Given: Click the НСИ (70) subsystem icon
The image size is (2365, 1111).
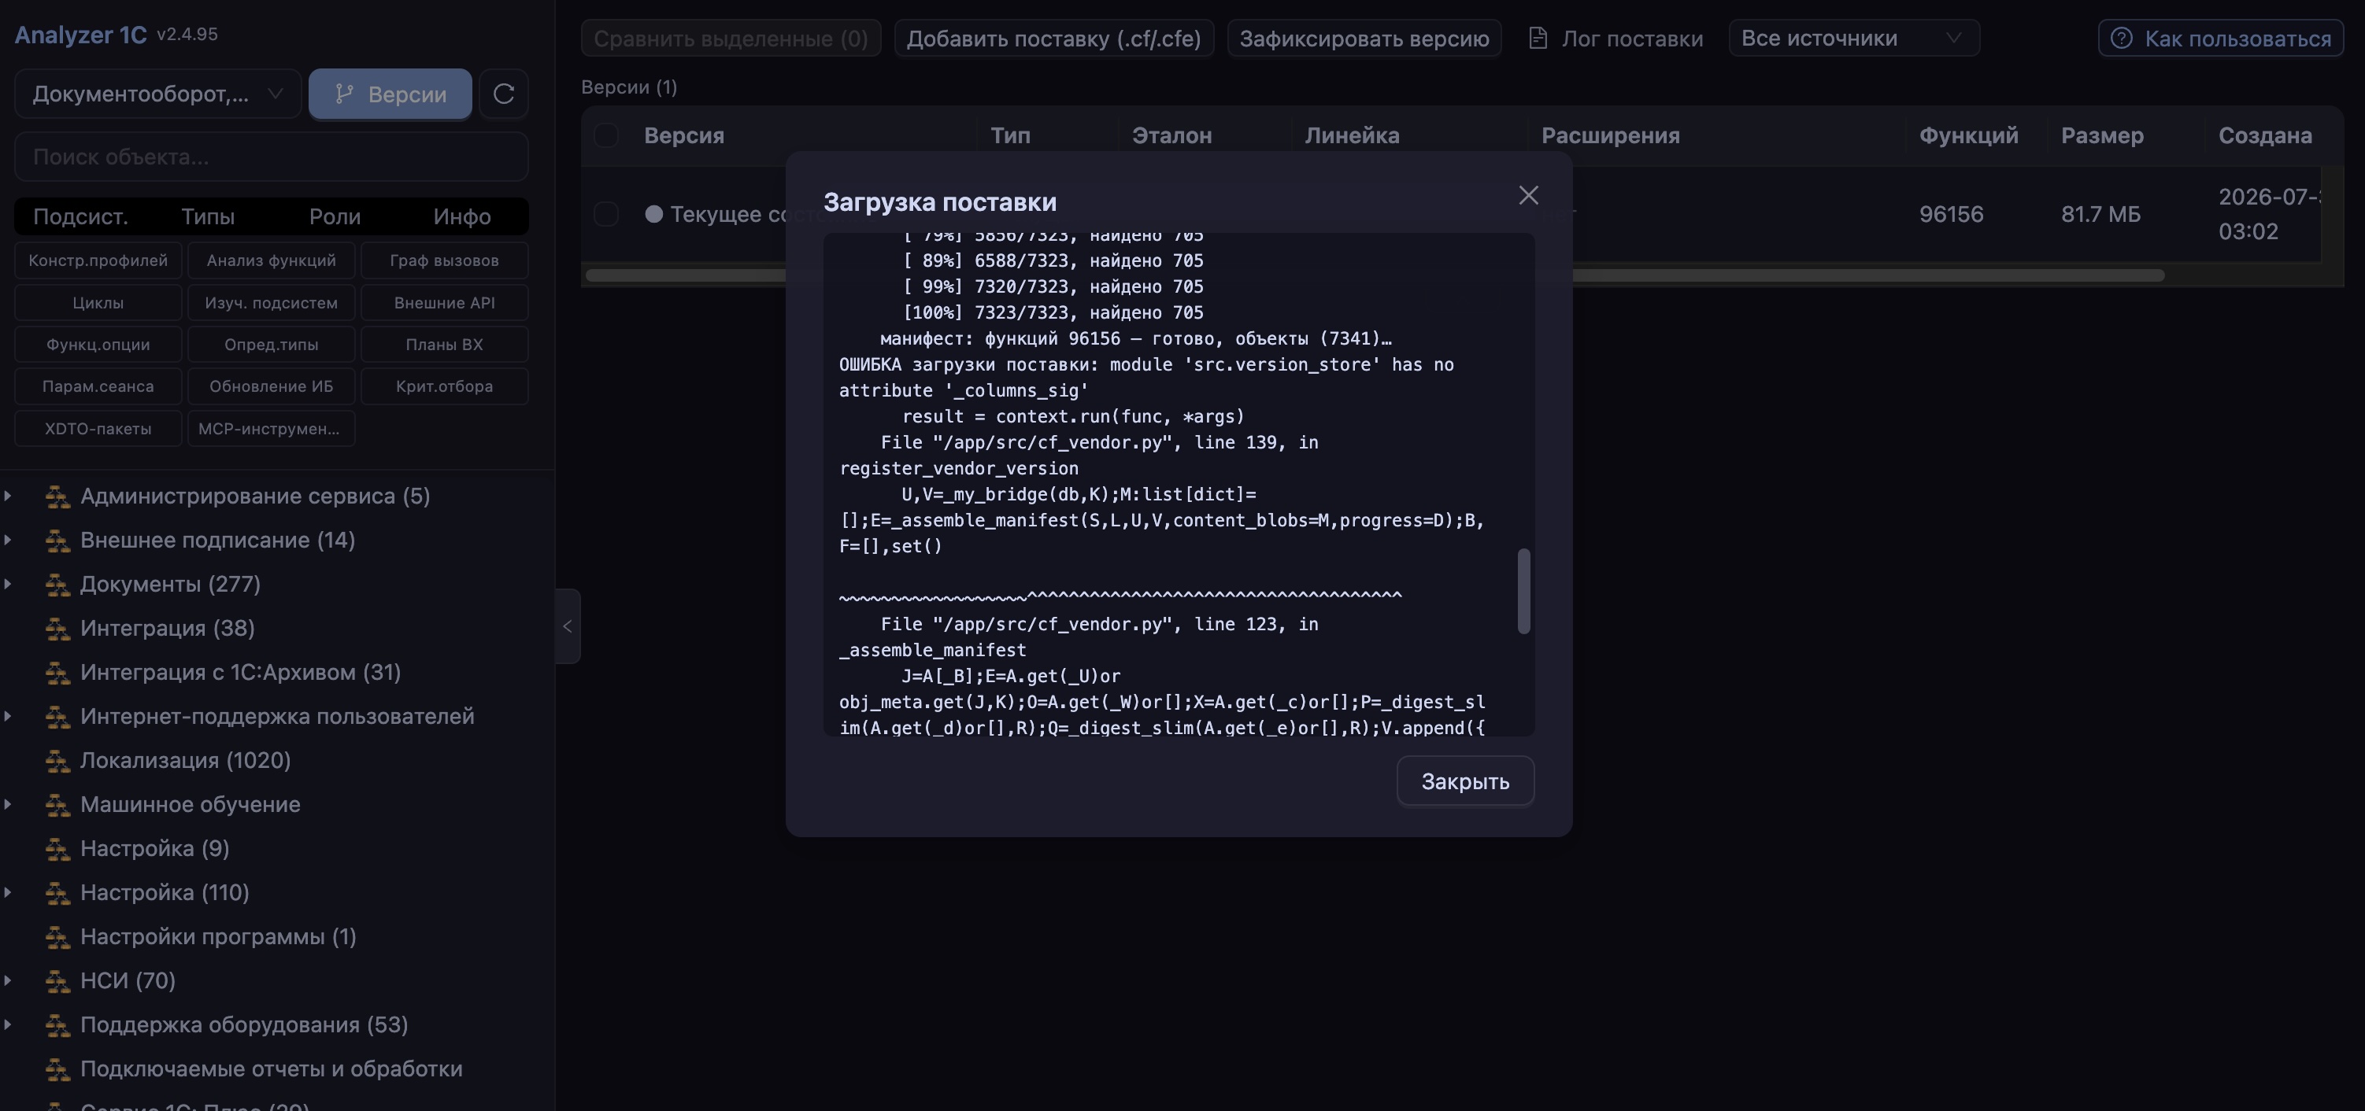Looking at the screenshot, I should point(57,980).
